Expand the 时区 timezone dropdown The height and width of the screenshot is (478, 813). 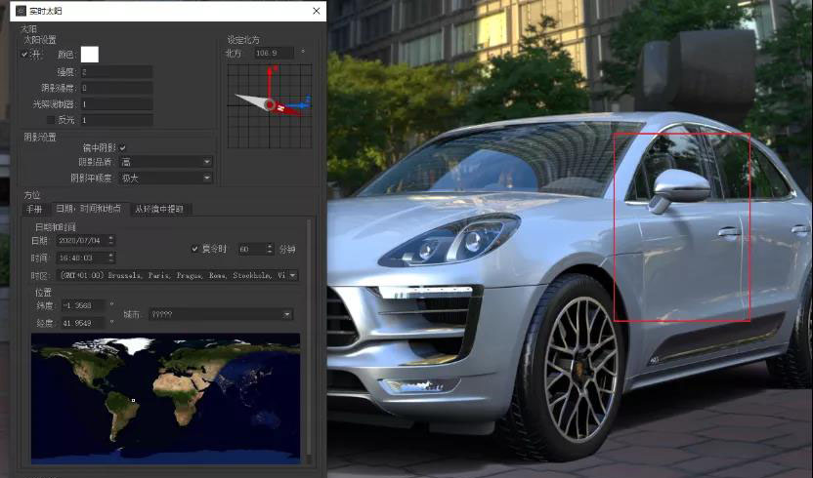point(292,276)
